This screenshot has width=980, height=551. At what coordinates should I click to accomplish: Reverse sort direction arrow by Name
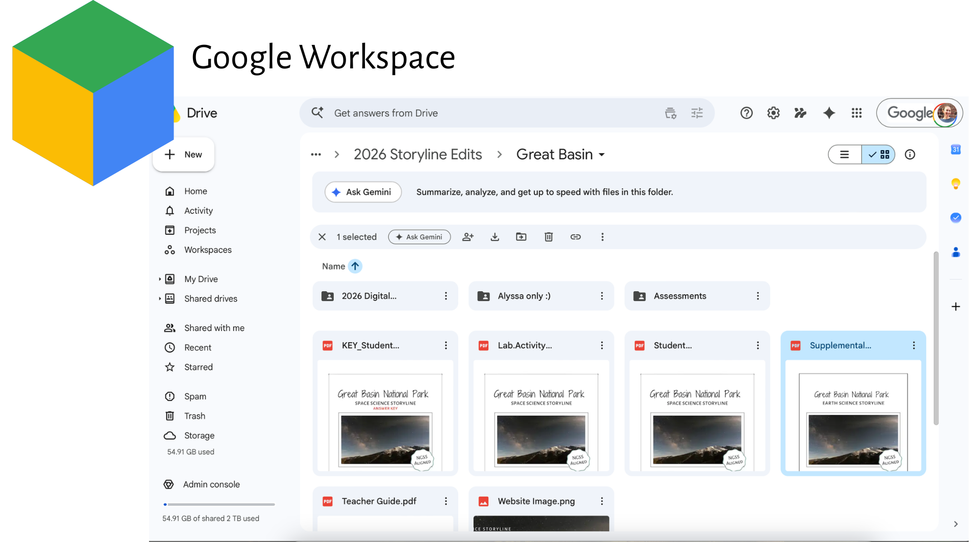355,266
